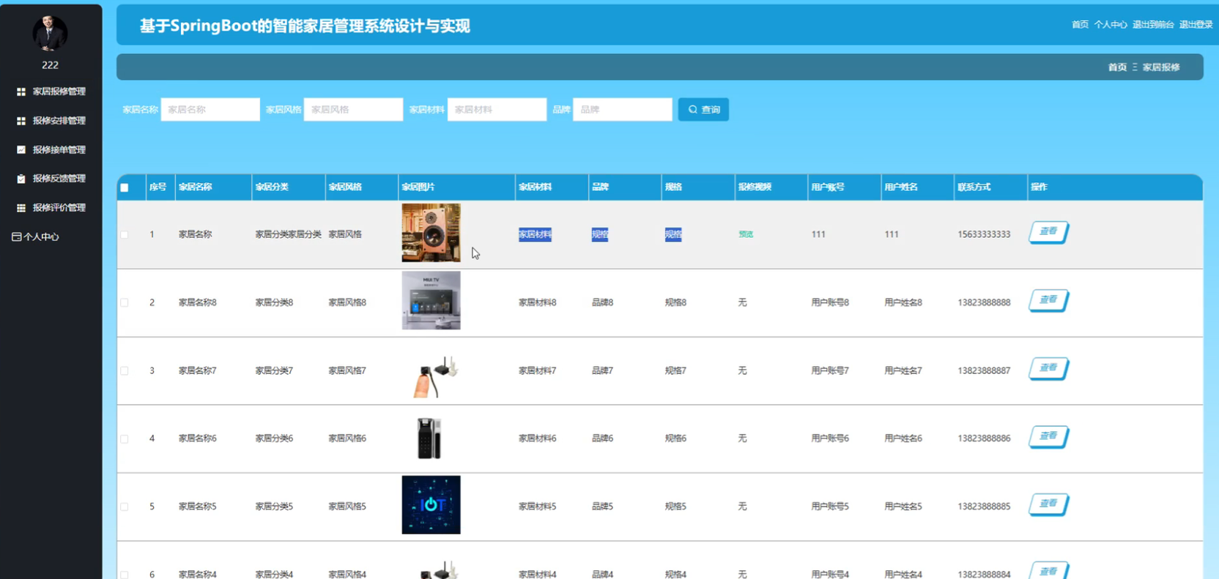Click 退出到前台 in the top bar

(1153, 25)
